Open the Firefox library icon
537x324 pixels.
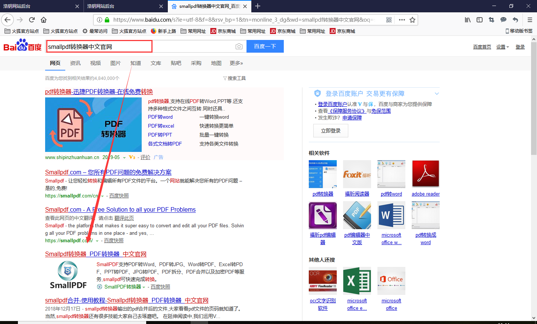click(x=468, y=20)
